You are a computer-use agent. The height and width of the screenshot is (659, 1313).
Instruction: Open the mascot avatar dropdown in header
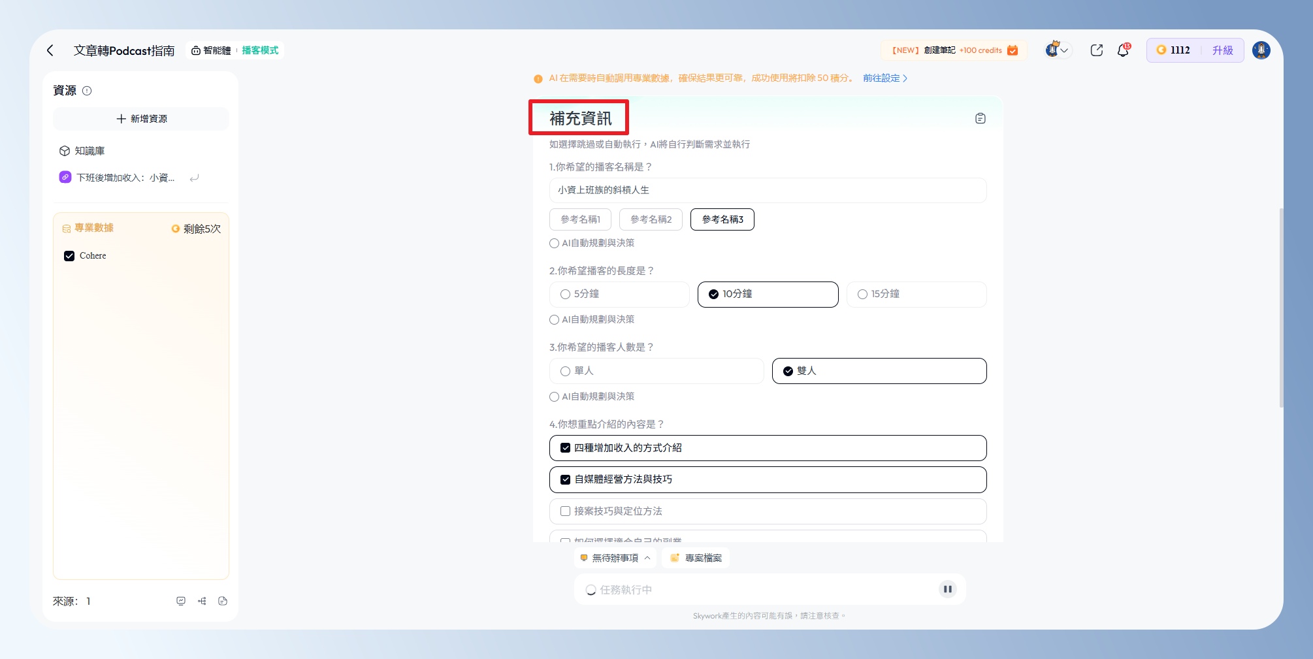pyautogui.click(x=1057, y=50)
